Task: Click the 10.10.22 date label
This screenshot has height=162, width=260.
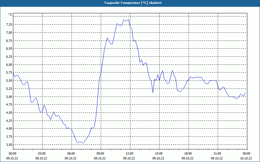Action: click(246, 158)
